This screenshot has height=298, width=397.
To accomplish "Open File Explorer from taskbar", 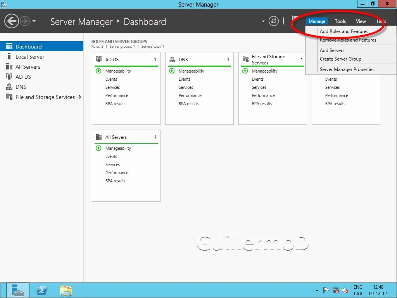I will [66, 290].
